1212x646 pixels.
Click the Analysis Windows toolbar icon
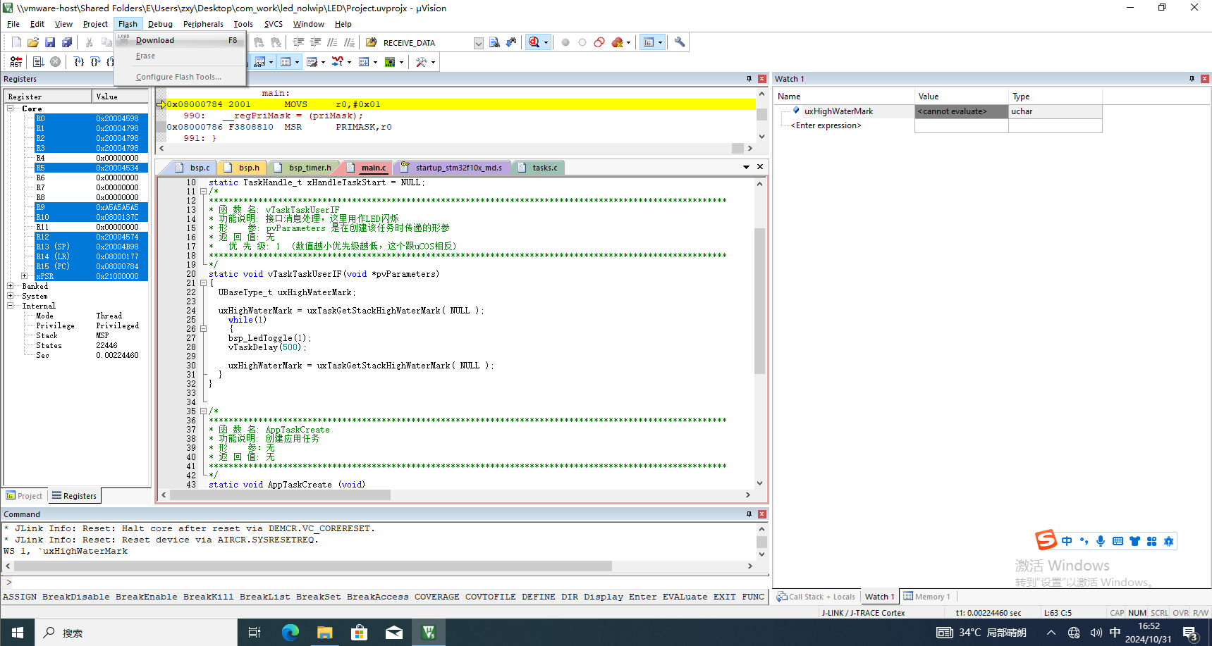(x=338, y=62)
